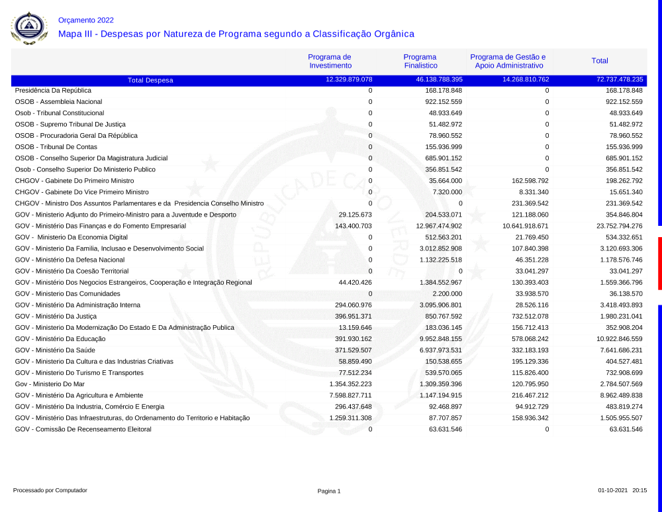Select the 'Programa de Gestão e Apoio Administrativo' header
Image resolution: width=662 pixels, height=512 pixels.
tap(508, 61)
